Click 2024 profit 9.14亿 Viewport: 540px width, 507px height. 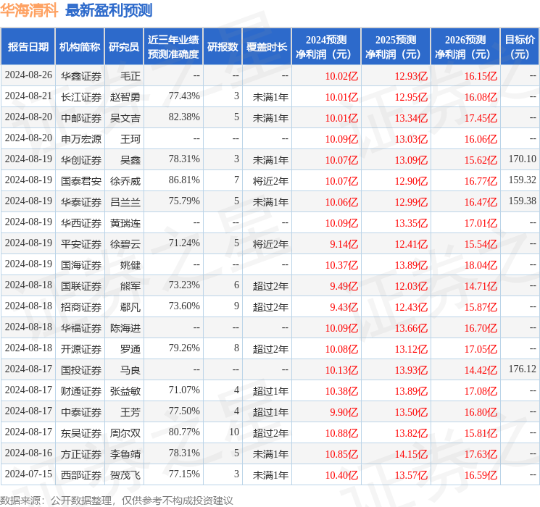pos(344,244)
